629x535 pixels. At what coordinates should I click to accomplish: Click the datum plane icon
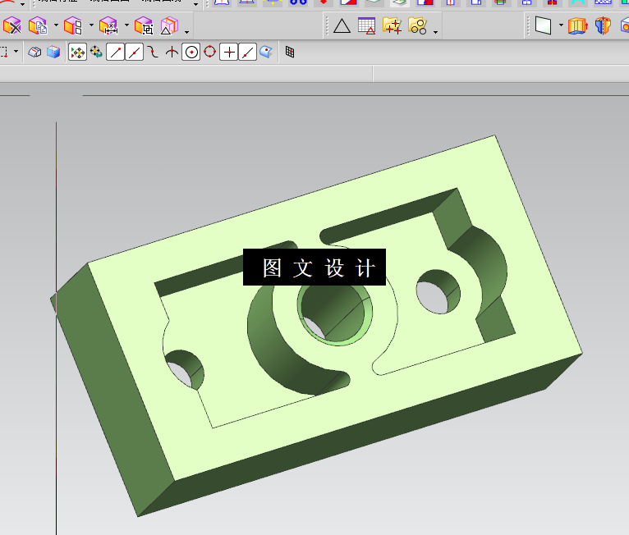(543, 26)
